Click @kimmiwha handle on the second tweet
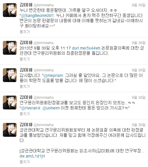 (44, 43)
